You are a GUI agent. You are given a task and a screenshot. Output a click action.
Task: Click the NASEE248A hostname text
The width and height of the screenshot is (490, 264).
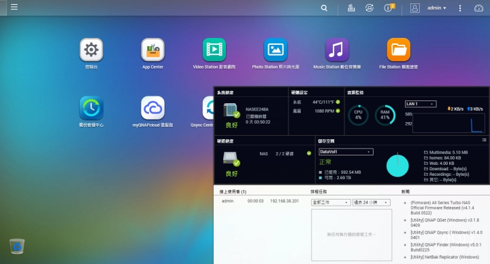click(x=257, y=109)
